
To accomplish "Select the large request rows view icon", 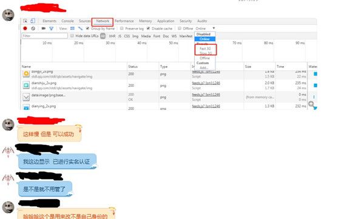I will click(72, 29).
